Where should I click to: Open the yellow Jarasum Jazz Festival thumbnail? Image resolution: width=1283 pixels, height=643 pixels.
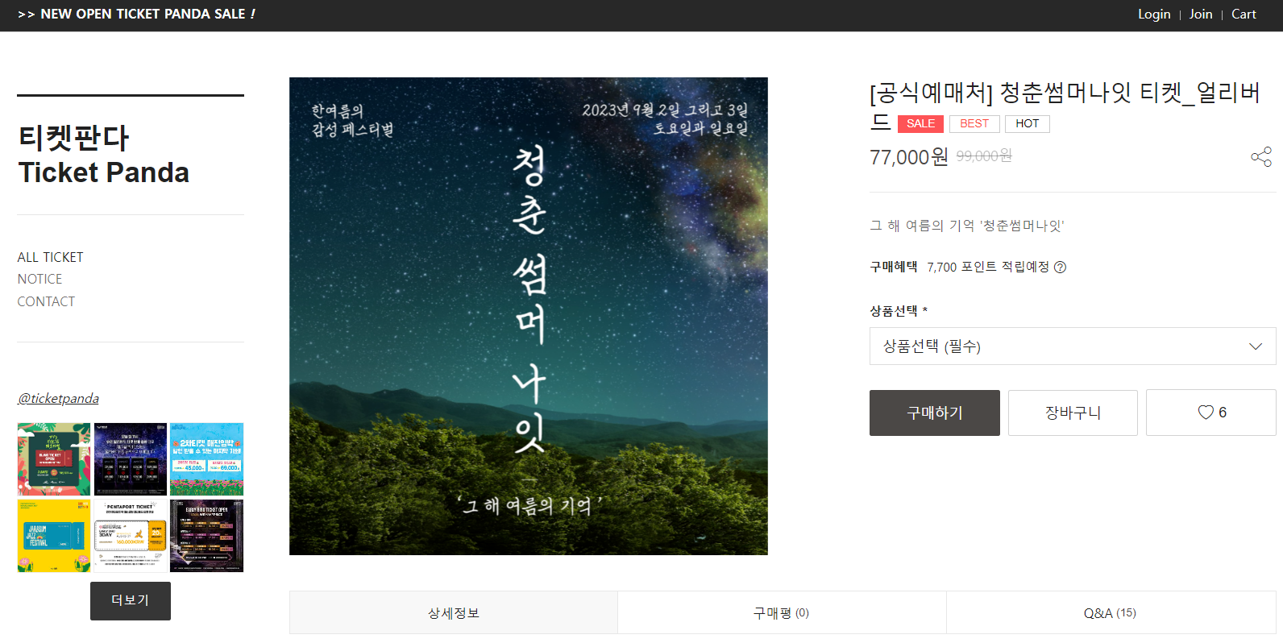[54, 536]
